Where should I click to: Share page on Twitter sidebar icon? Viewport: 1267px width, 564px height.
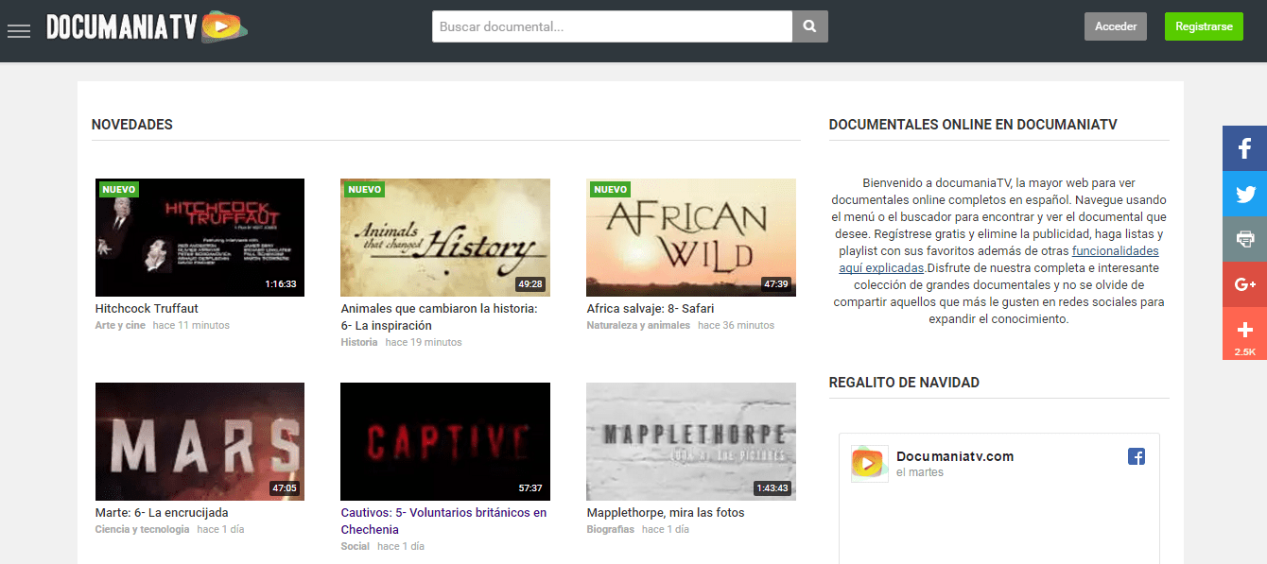[x=1244, y=194]
